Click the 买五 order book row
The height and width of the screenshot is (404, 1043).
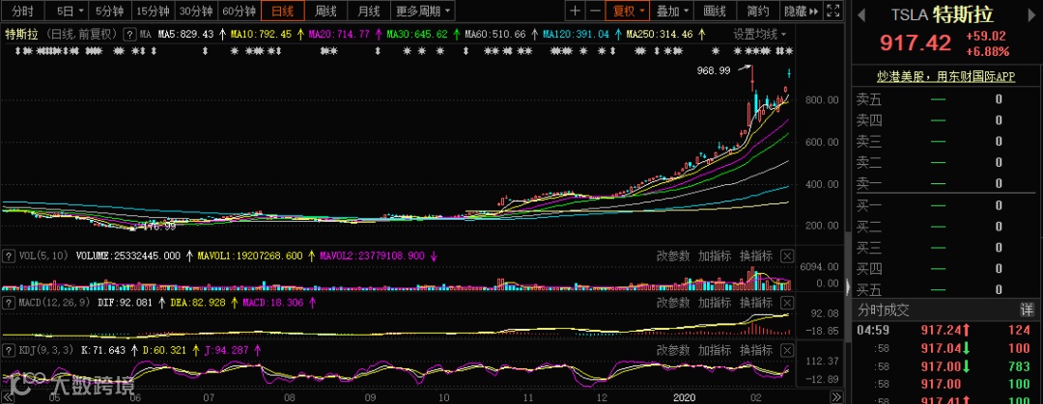946,289
